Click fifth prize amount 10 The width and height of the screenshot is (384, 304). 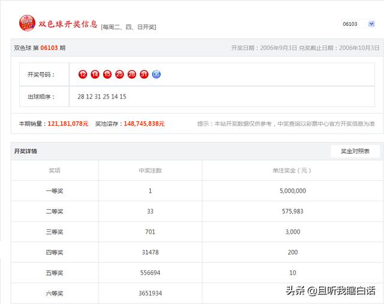pos(293,273)
